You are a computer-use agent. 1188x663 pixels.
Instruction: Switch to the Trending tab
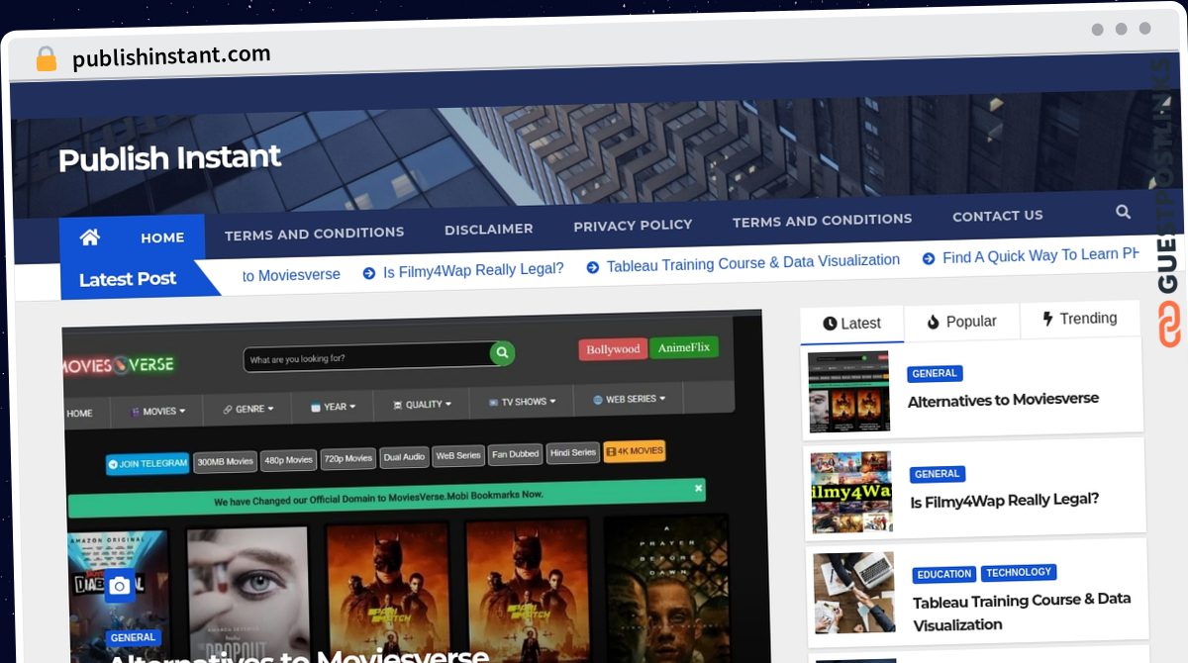coord(1079,319)
